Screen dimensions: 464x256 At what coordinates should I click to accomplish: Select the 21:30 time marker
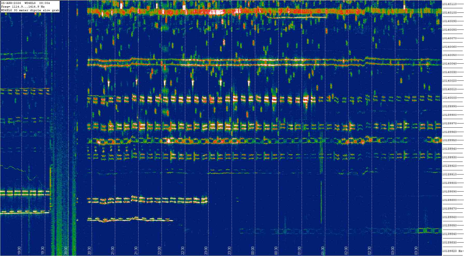click(x=136, y=251)
